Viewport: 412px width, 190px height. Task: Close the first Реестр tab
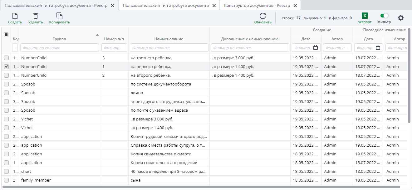(x=112, y=5)
